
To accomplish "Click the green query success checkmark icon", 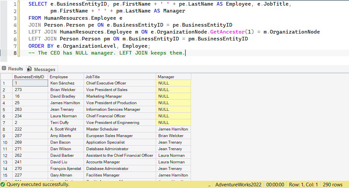I will tap(3, 184).
